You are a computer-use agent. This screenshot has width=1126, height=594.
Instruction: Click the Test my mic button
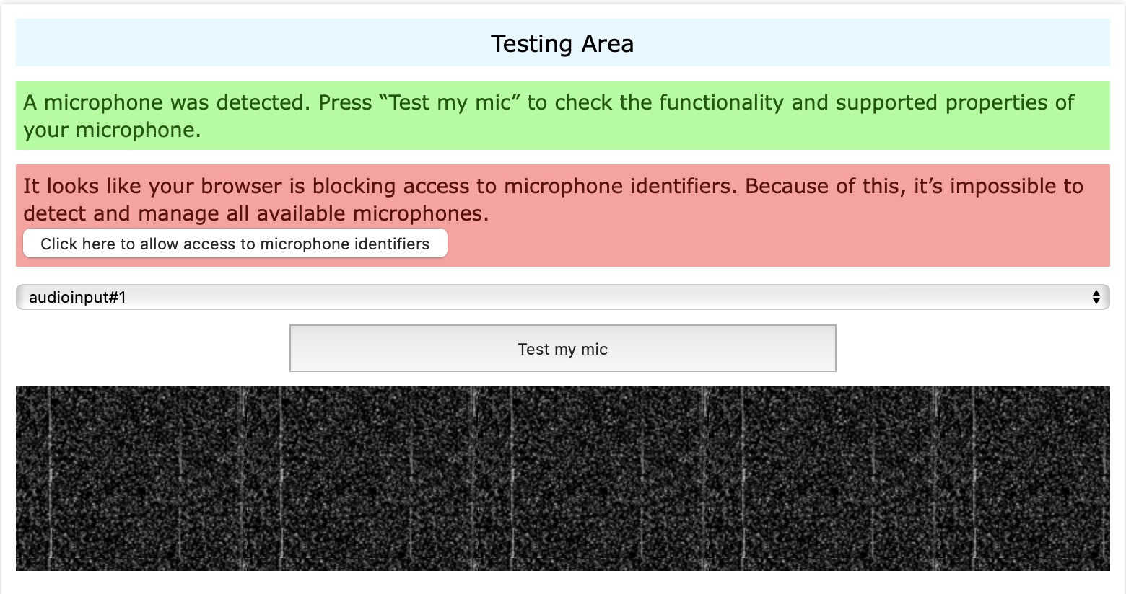[x=562, y=349]
